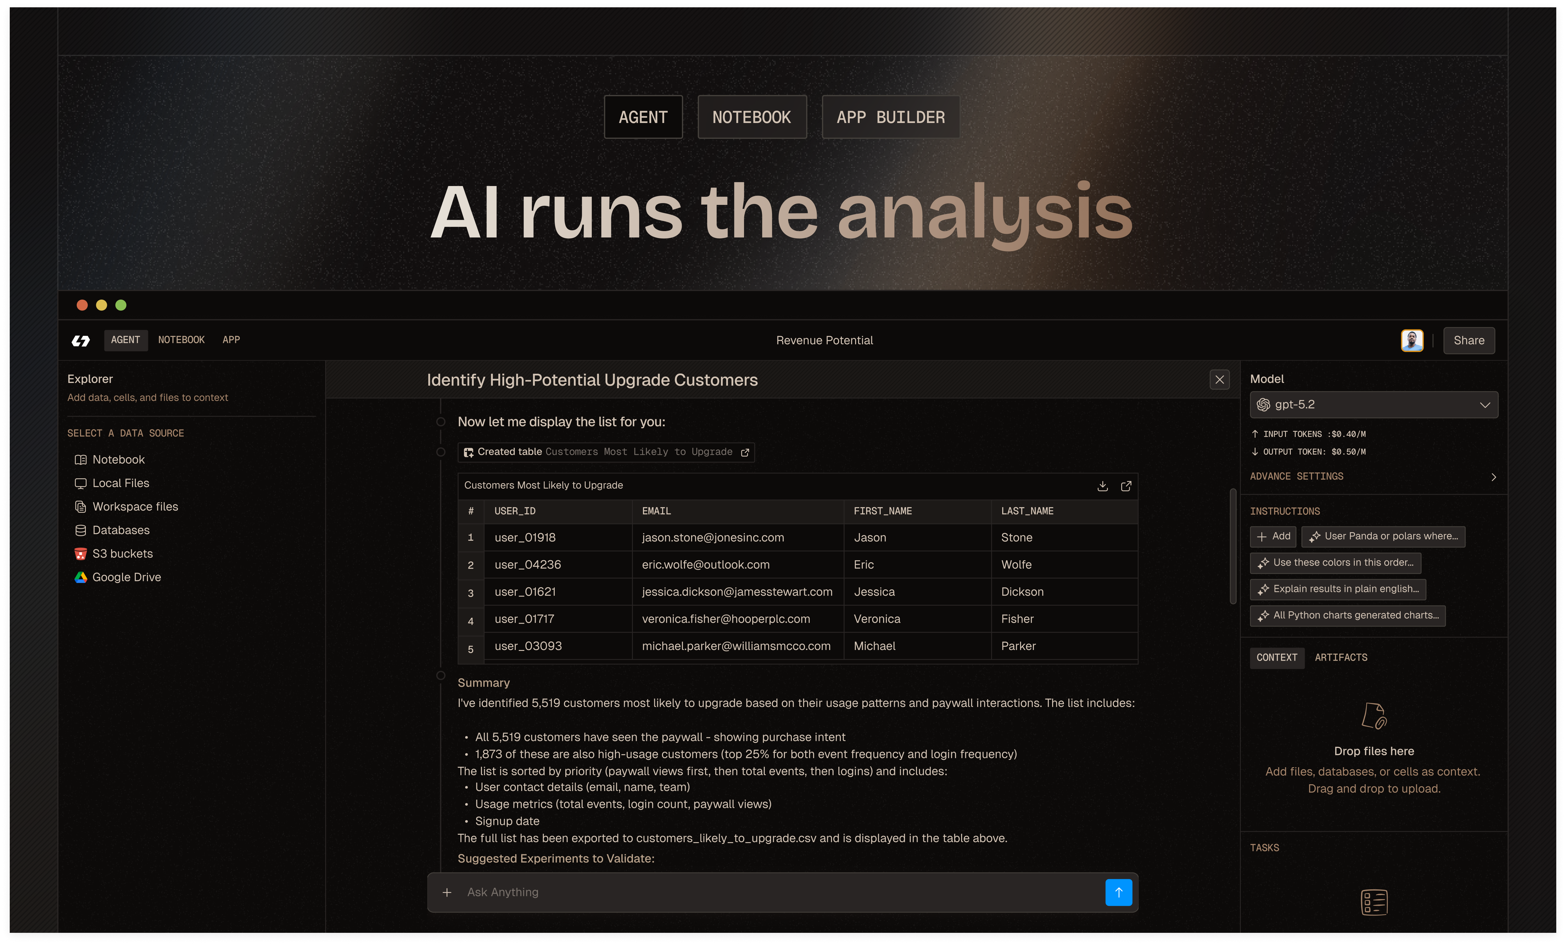Select the All Python charts generated instruction
The height and width of the screenshot is (945, 1566).
1347,615
